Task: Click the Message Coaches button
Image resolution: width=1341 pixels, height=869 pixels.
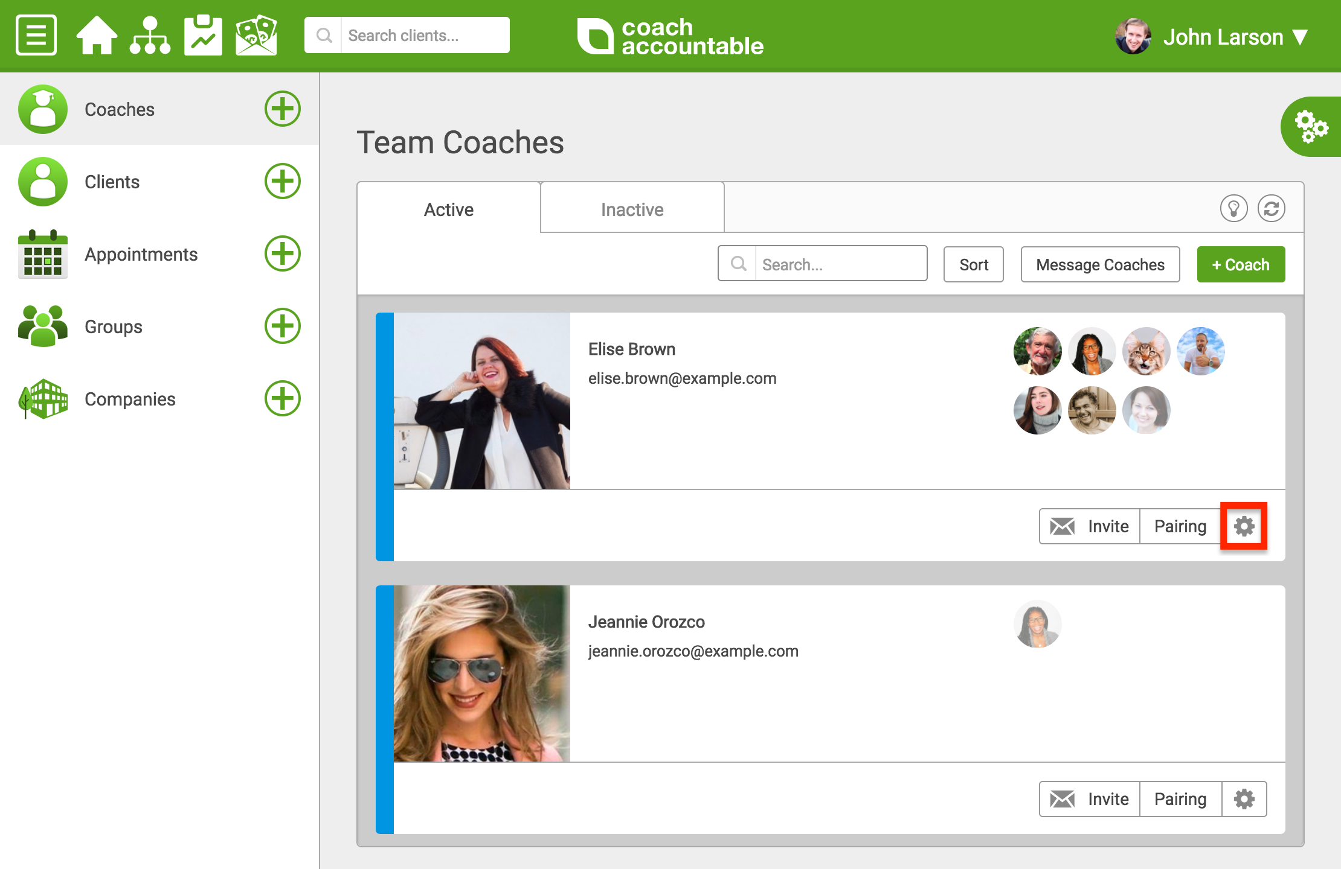Action: tap(1101, 264)
